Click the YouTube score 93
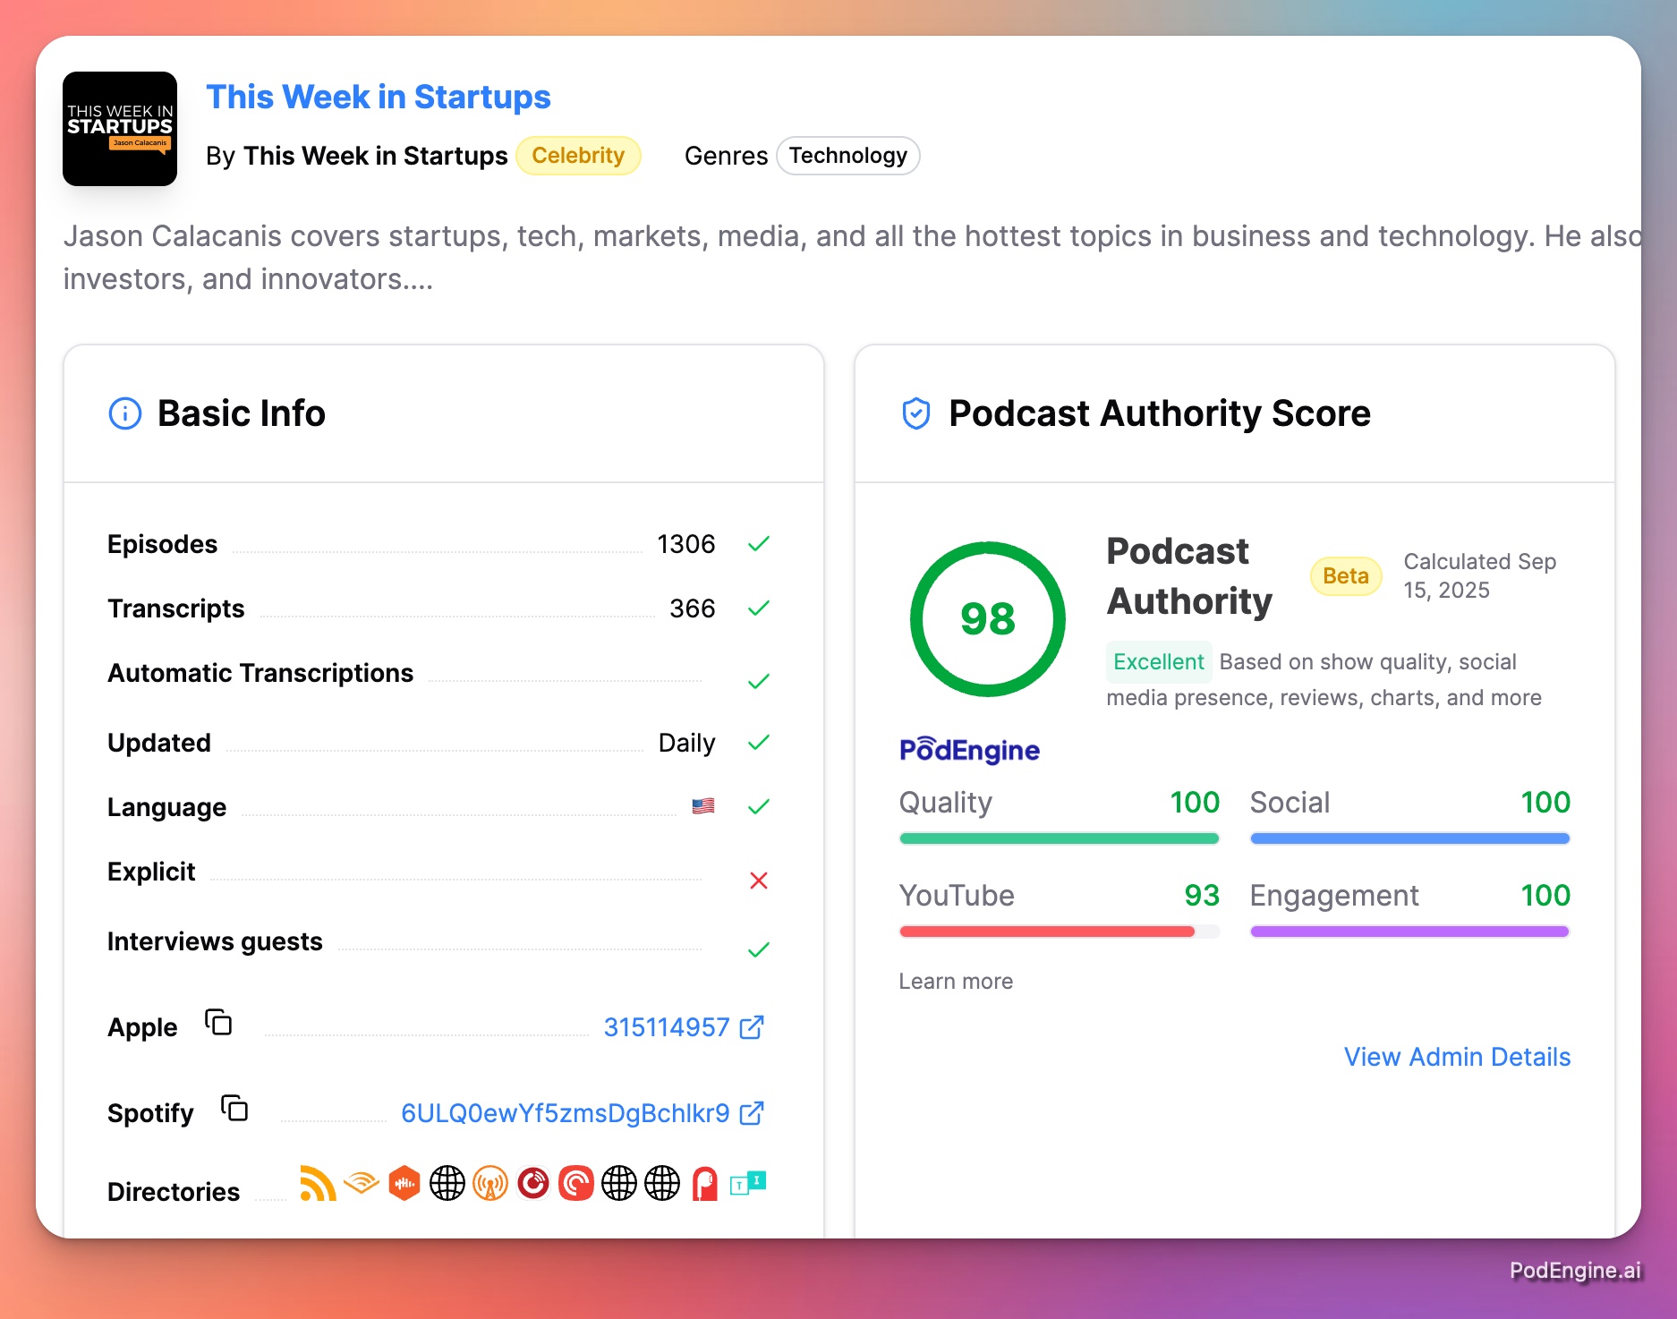The height and width of the screenshot is (1319, 1677). [x=1202, y=895]
